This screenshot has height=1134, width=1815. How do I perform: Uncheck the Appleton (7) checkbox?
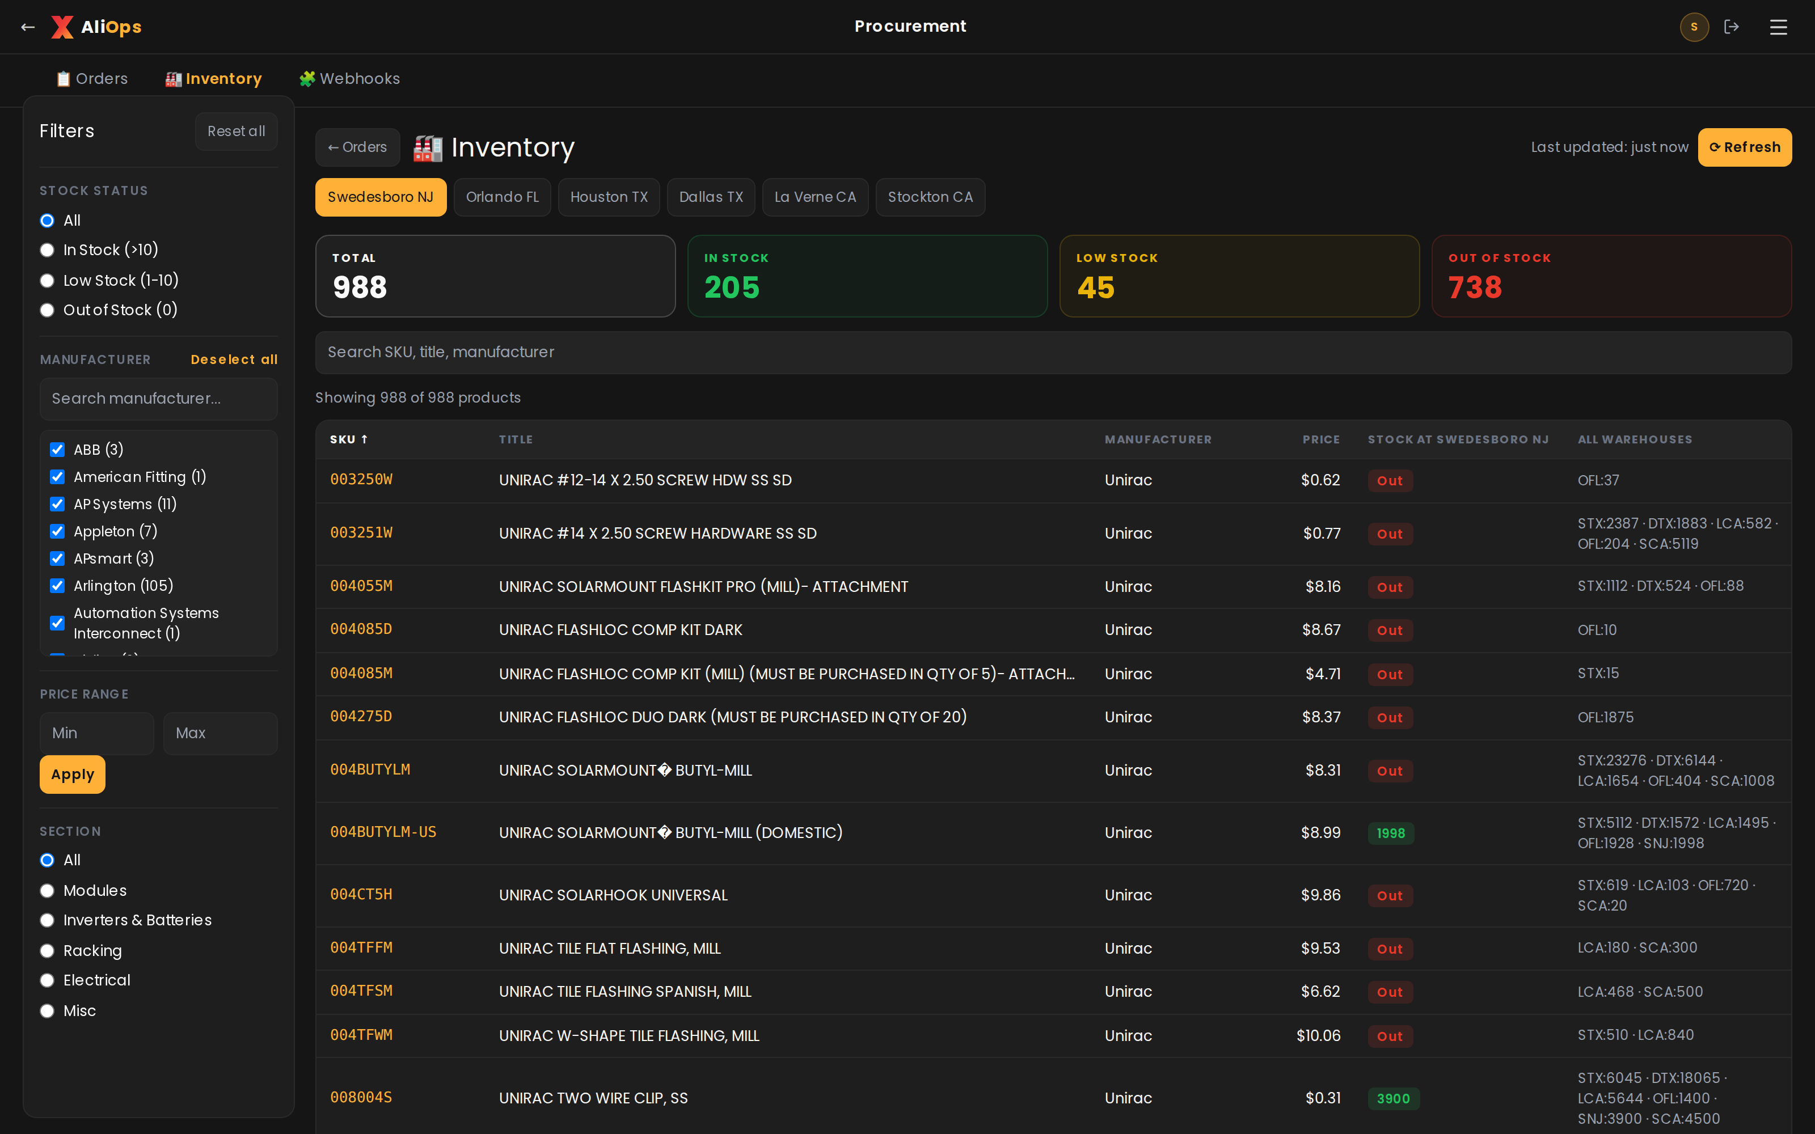point(57,531)
